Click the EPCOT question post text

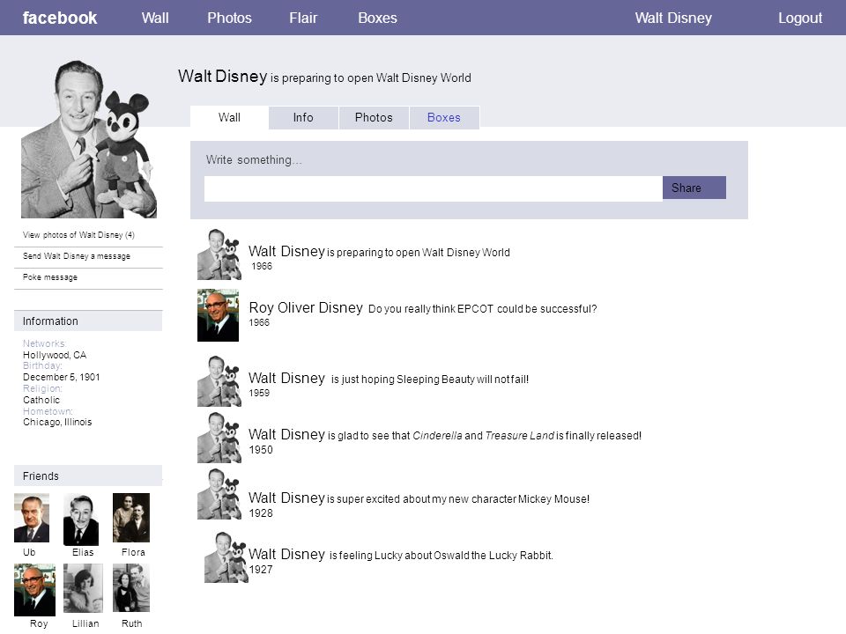(x=482, y=309)
